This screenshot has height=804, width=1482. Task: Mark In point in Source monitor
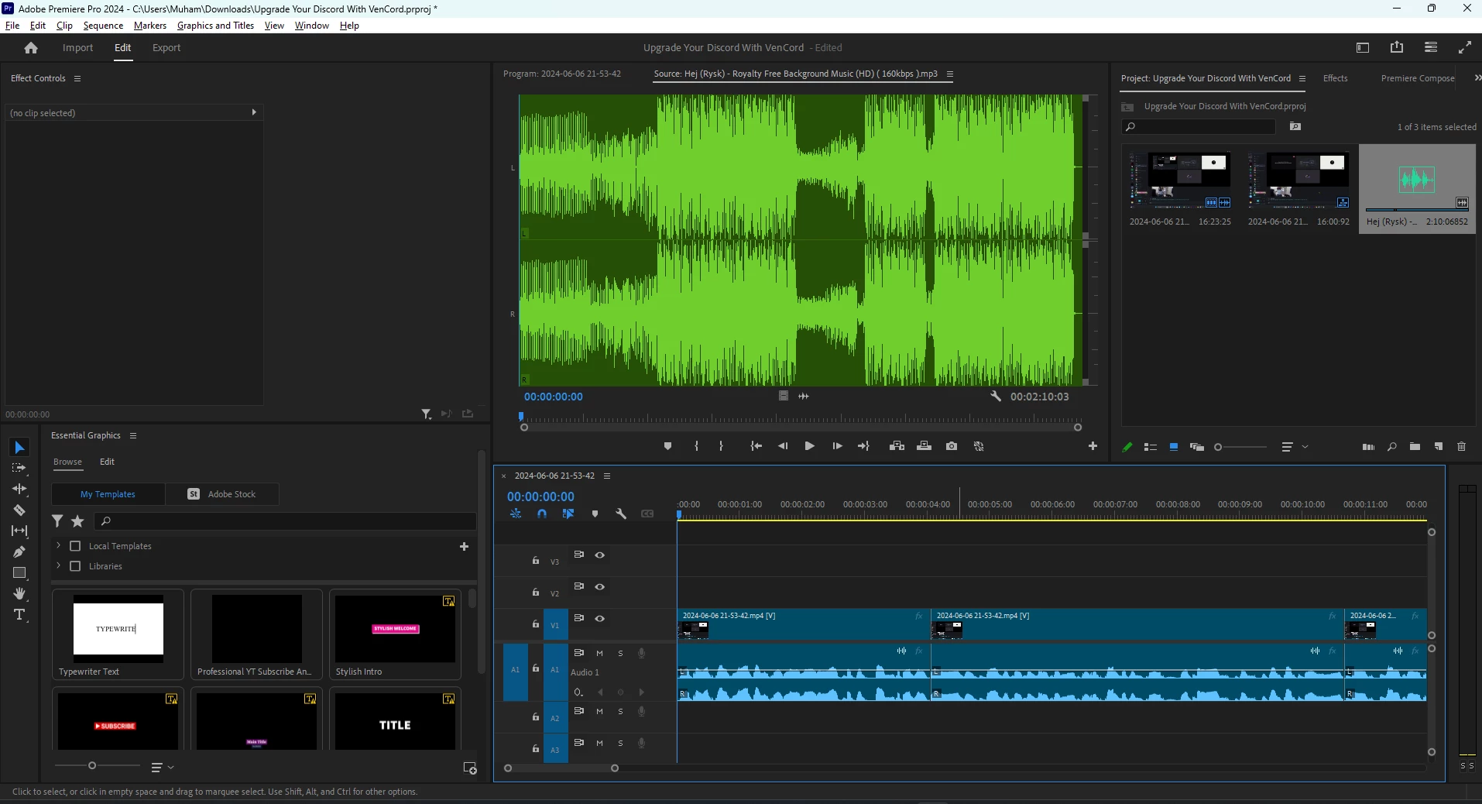pos(697,446)
